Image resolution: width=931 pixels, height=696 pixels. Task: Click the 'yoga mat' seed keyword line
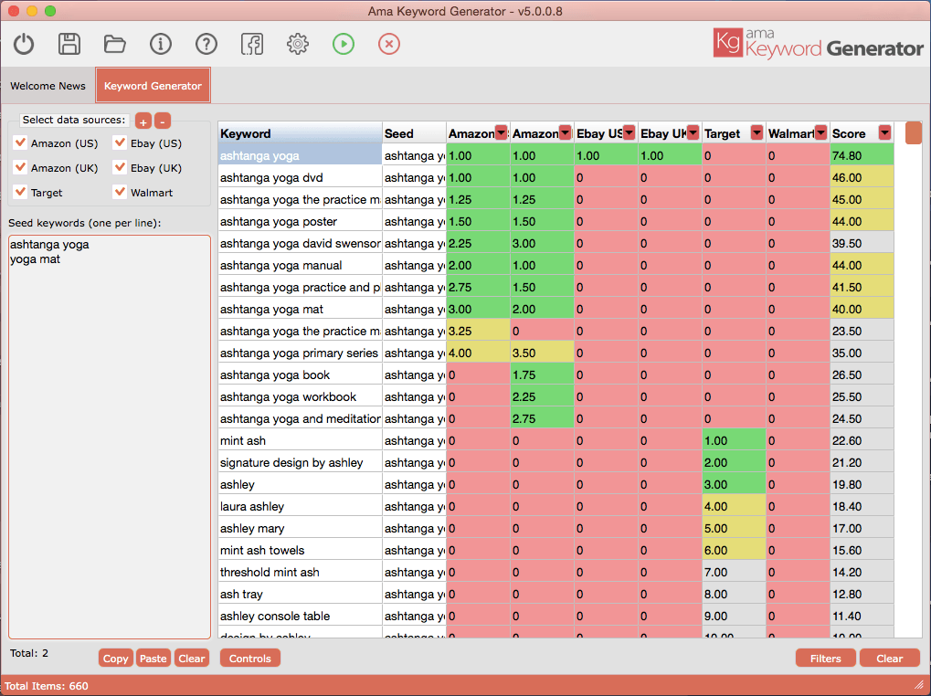(35, 259)
